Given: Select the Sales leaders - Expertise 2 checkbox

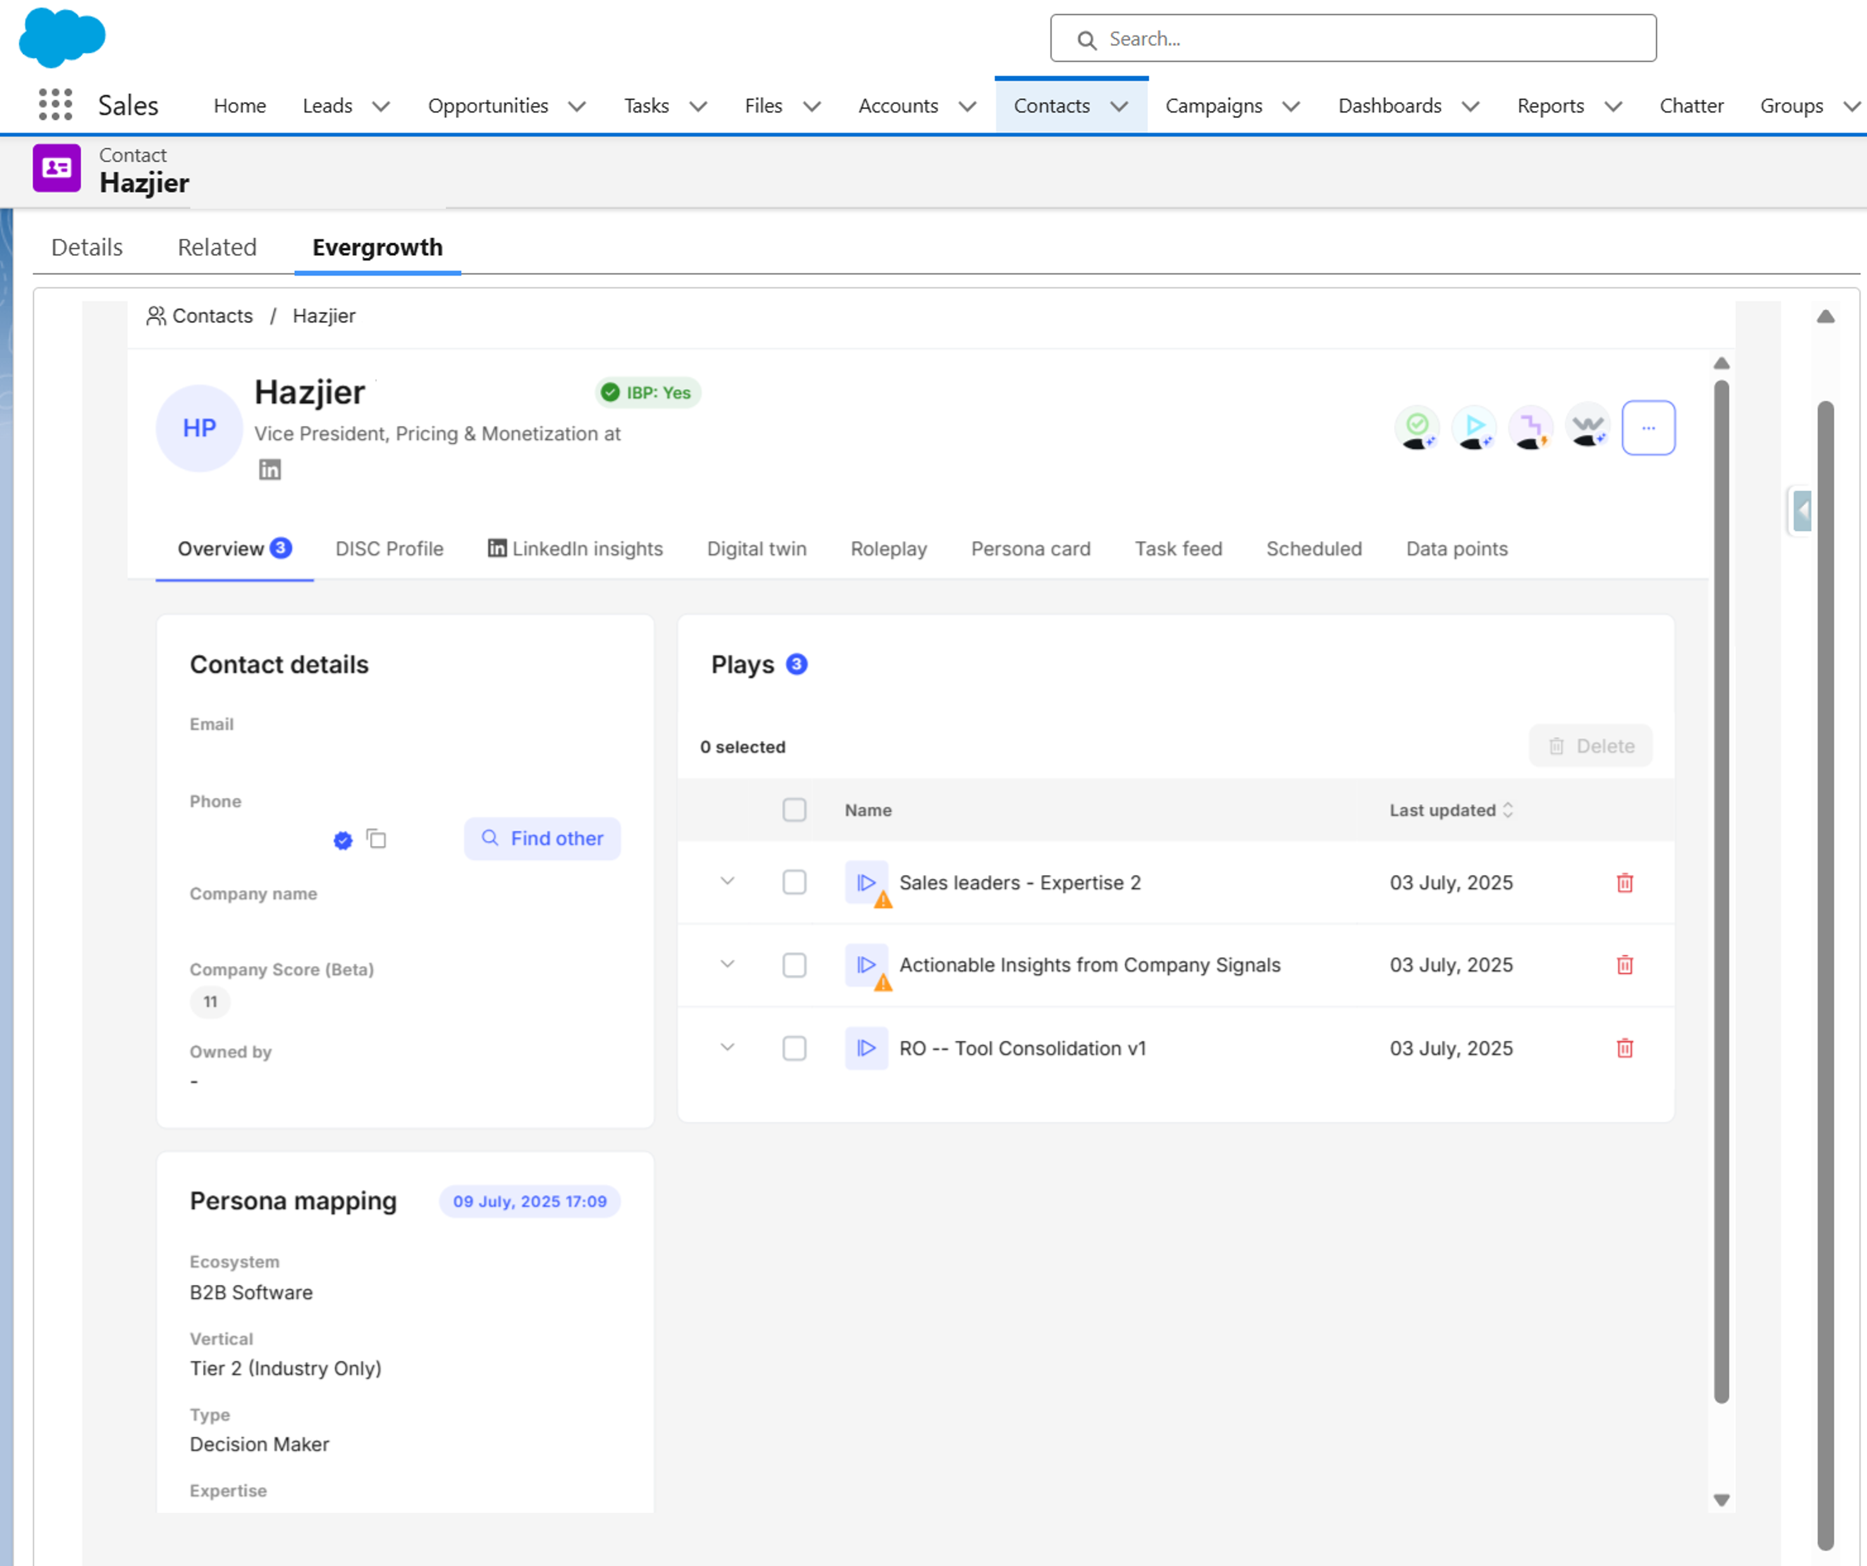Looking at the screenshot, I should pos(795,882).
